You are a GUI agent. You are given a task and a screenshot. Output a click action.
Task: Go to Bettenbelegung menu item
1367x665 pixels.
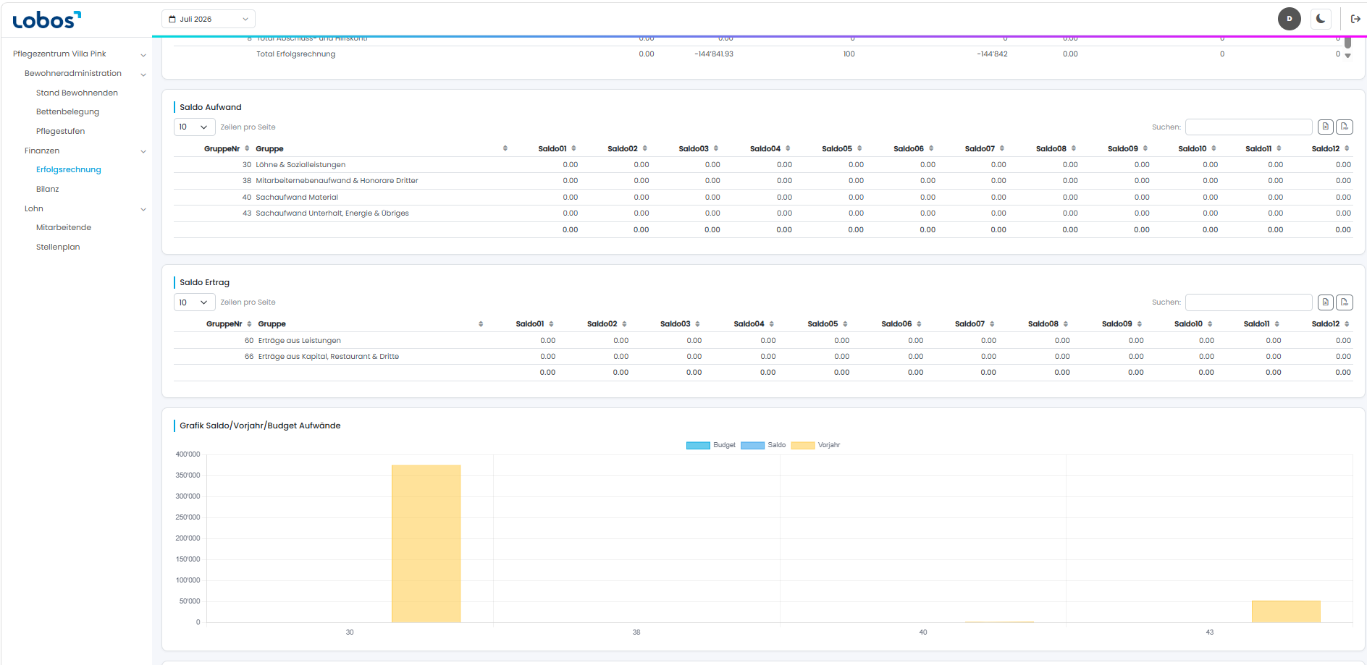pos(68,111)
